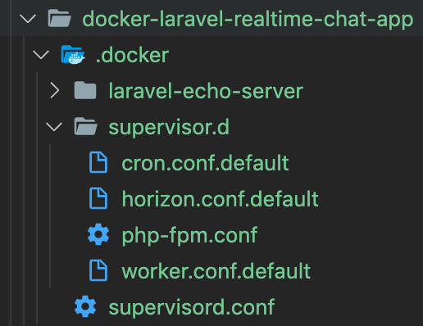This screenshot has width=423, height=326.
Task: Select the docker-laravel-realtime-chat-app project name
Action: click(248, 19)
